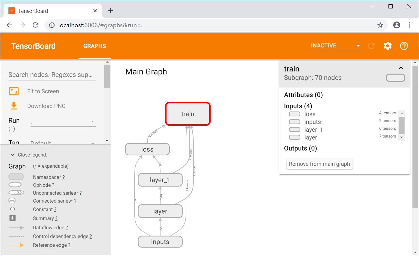Viewport: 419px width, 256px height.
Task: Select the loss node in graph
Action: pyautogui.click(x=147, y=149)
